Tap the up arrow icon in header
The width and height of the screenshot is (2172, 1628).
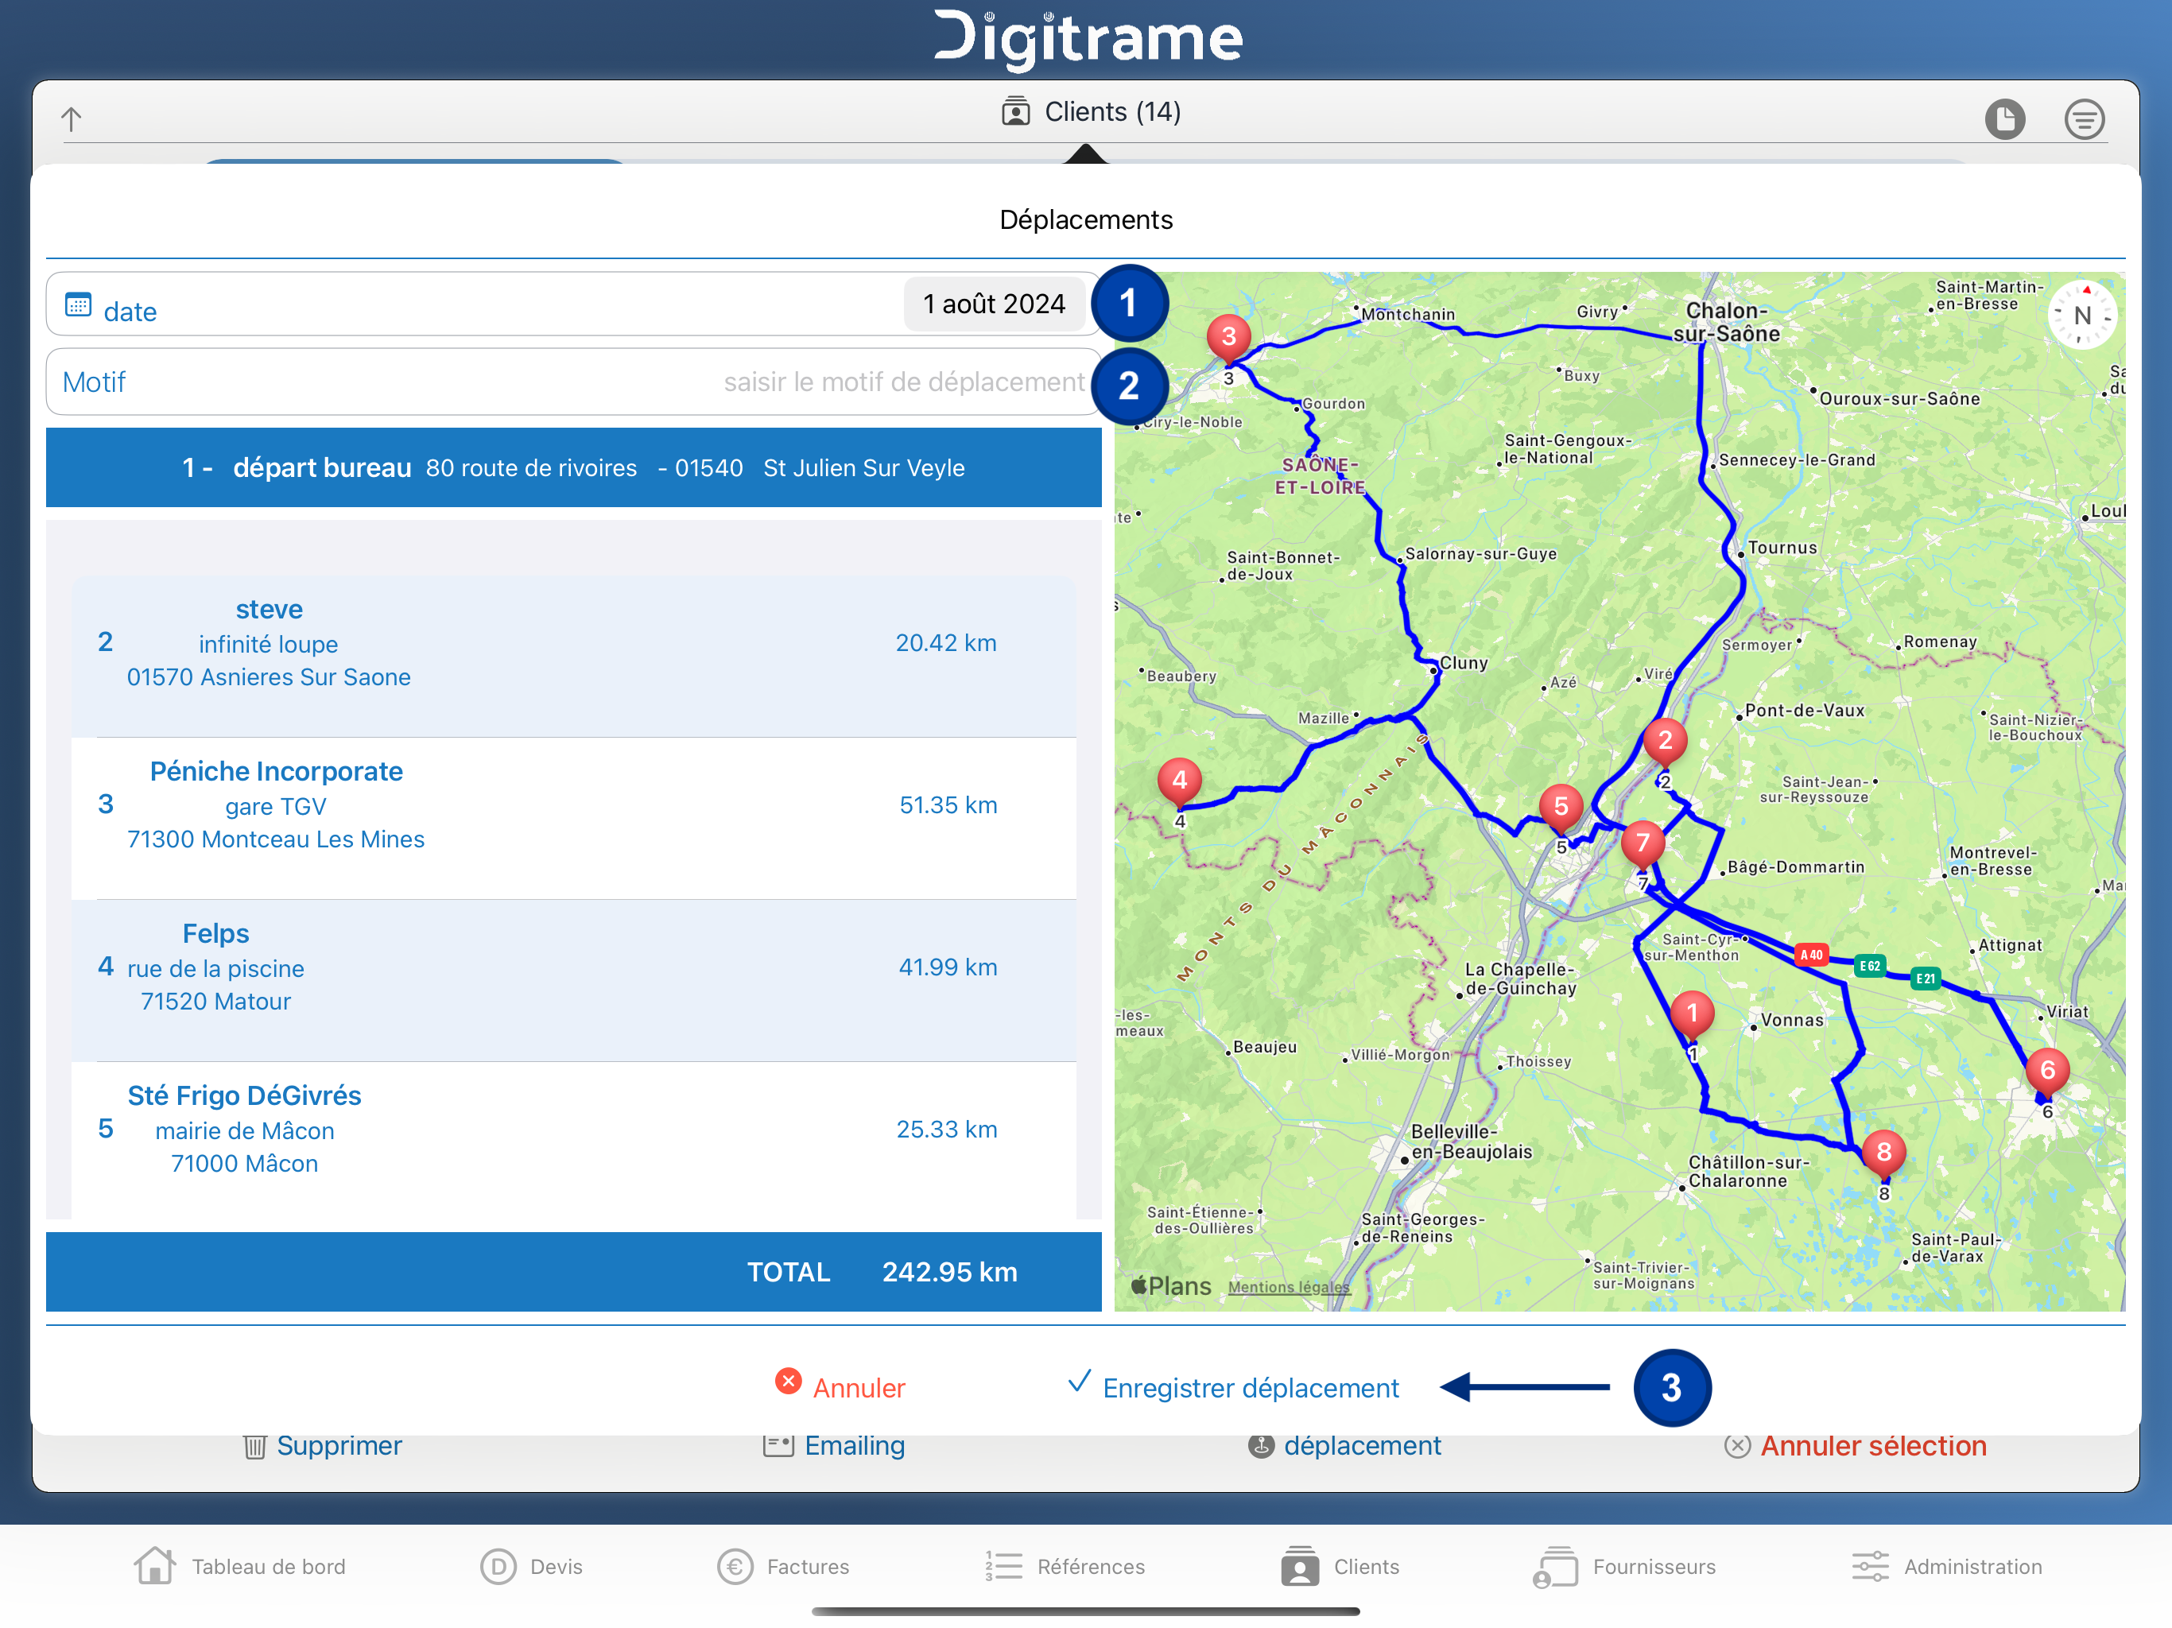71,118
